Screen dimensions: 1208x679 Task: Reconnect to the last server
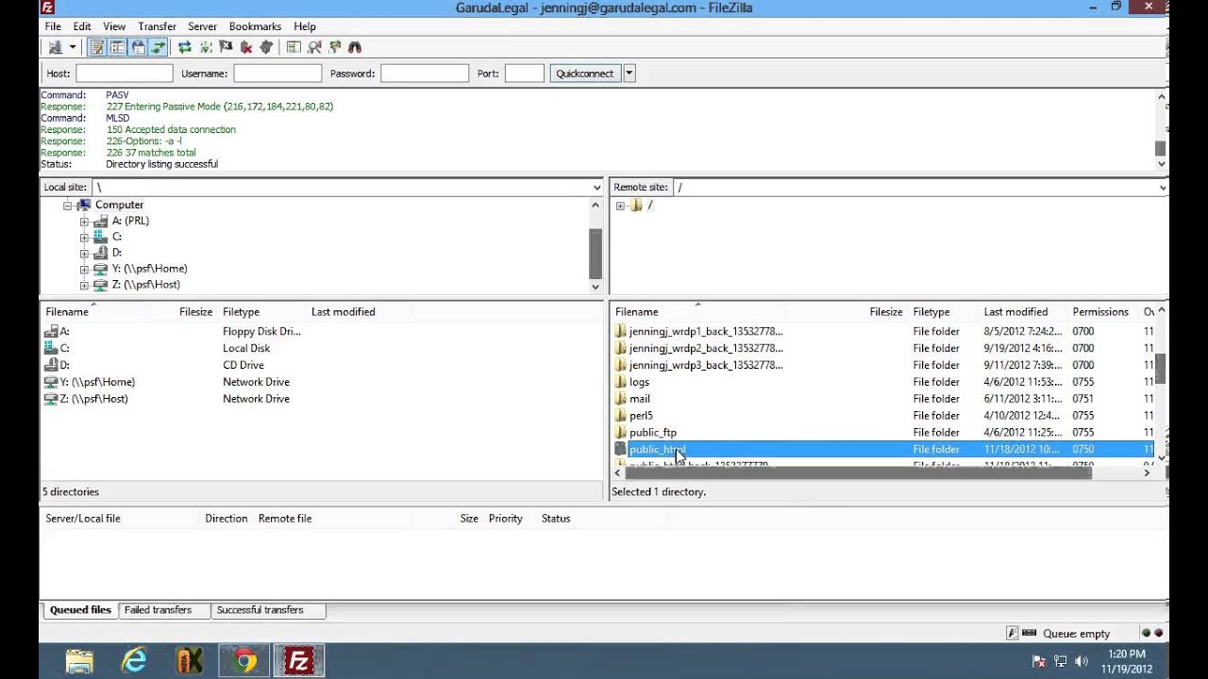pyautogui.click(x=266, y=47)
